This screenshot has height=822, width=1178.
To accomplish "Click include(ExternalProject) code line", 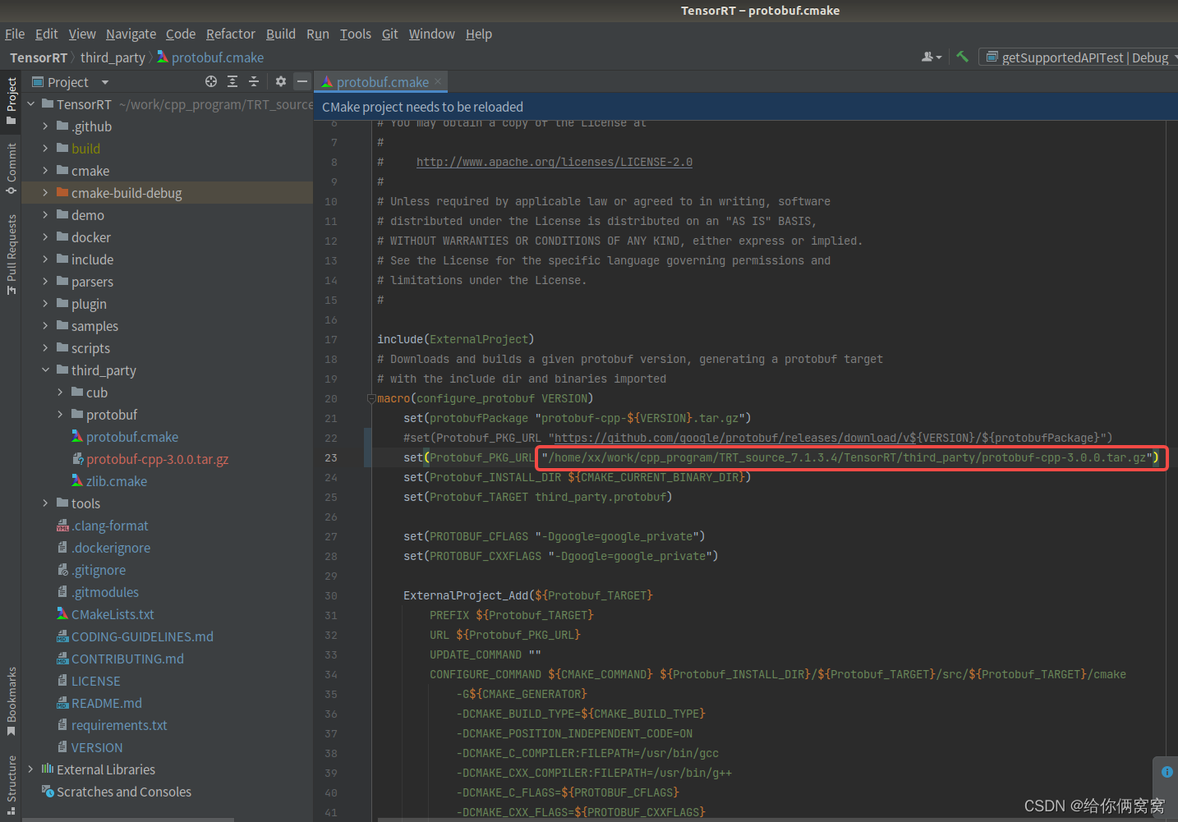I will coord(456,339).
